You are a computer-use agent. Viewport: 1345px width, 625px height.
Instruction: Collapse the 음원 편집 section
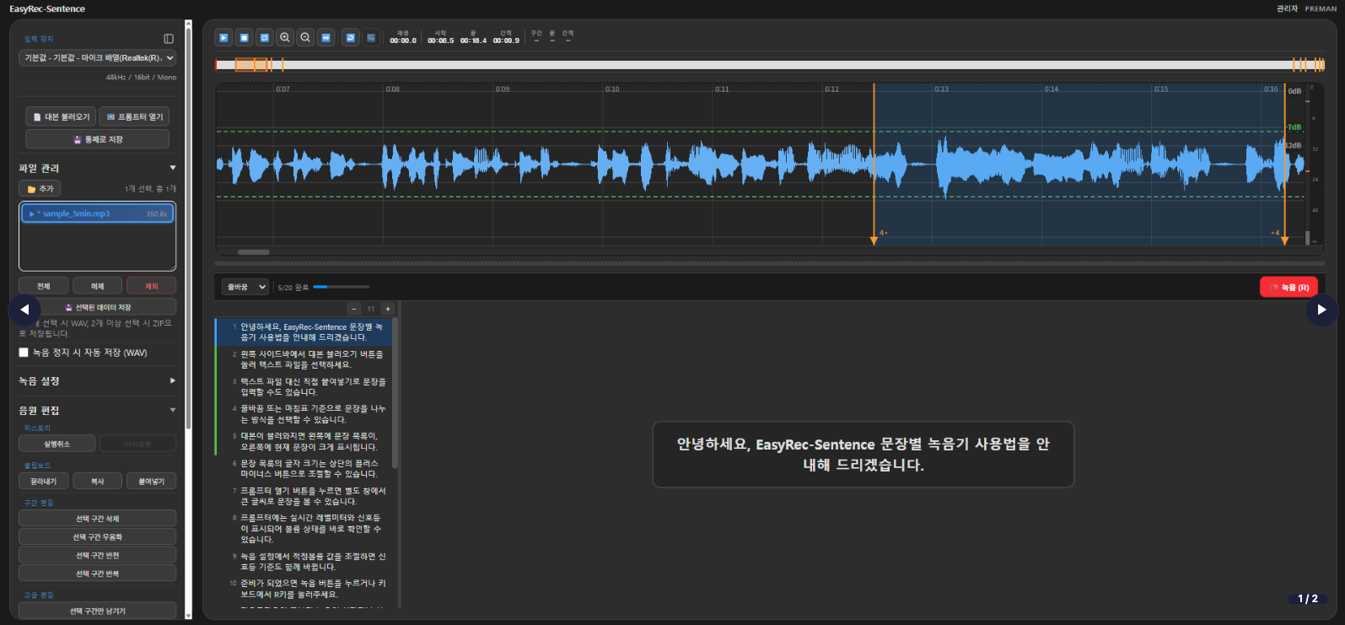[98, 411]
